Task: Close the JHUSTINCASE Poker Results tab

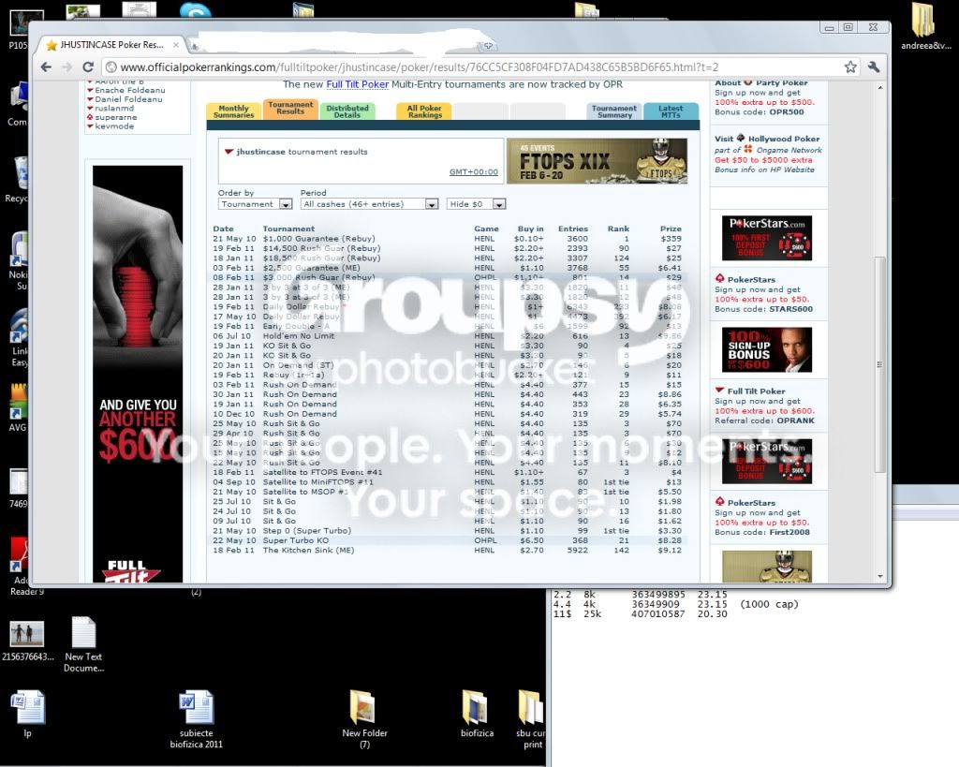Action: 176,45
